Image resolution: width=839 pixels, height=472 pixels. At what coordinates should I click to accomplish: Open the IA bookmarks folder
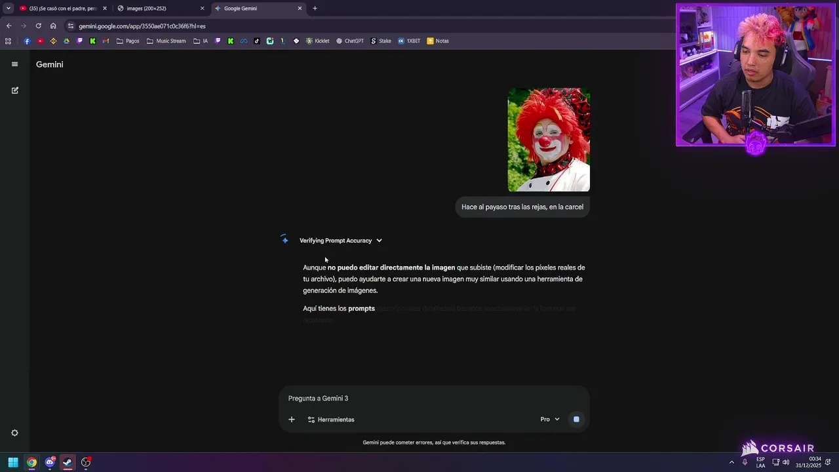(201, 41)
